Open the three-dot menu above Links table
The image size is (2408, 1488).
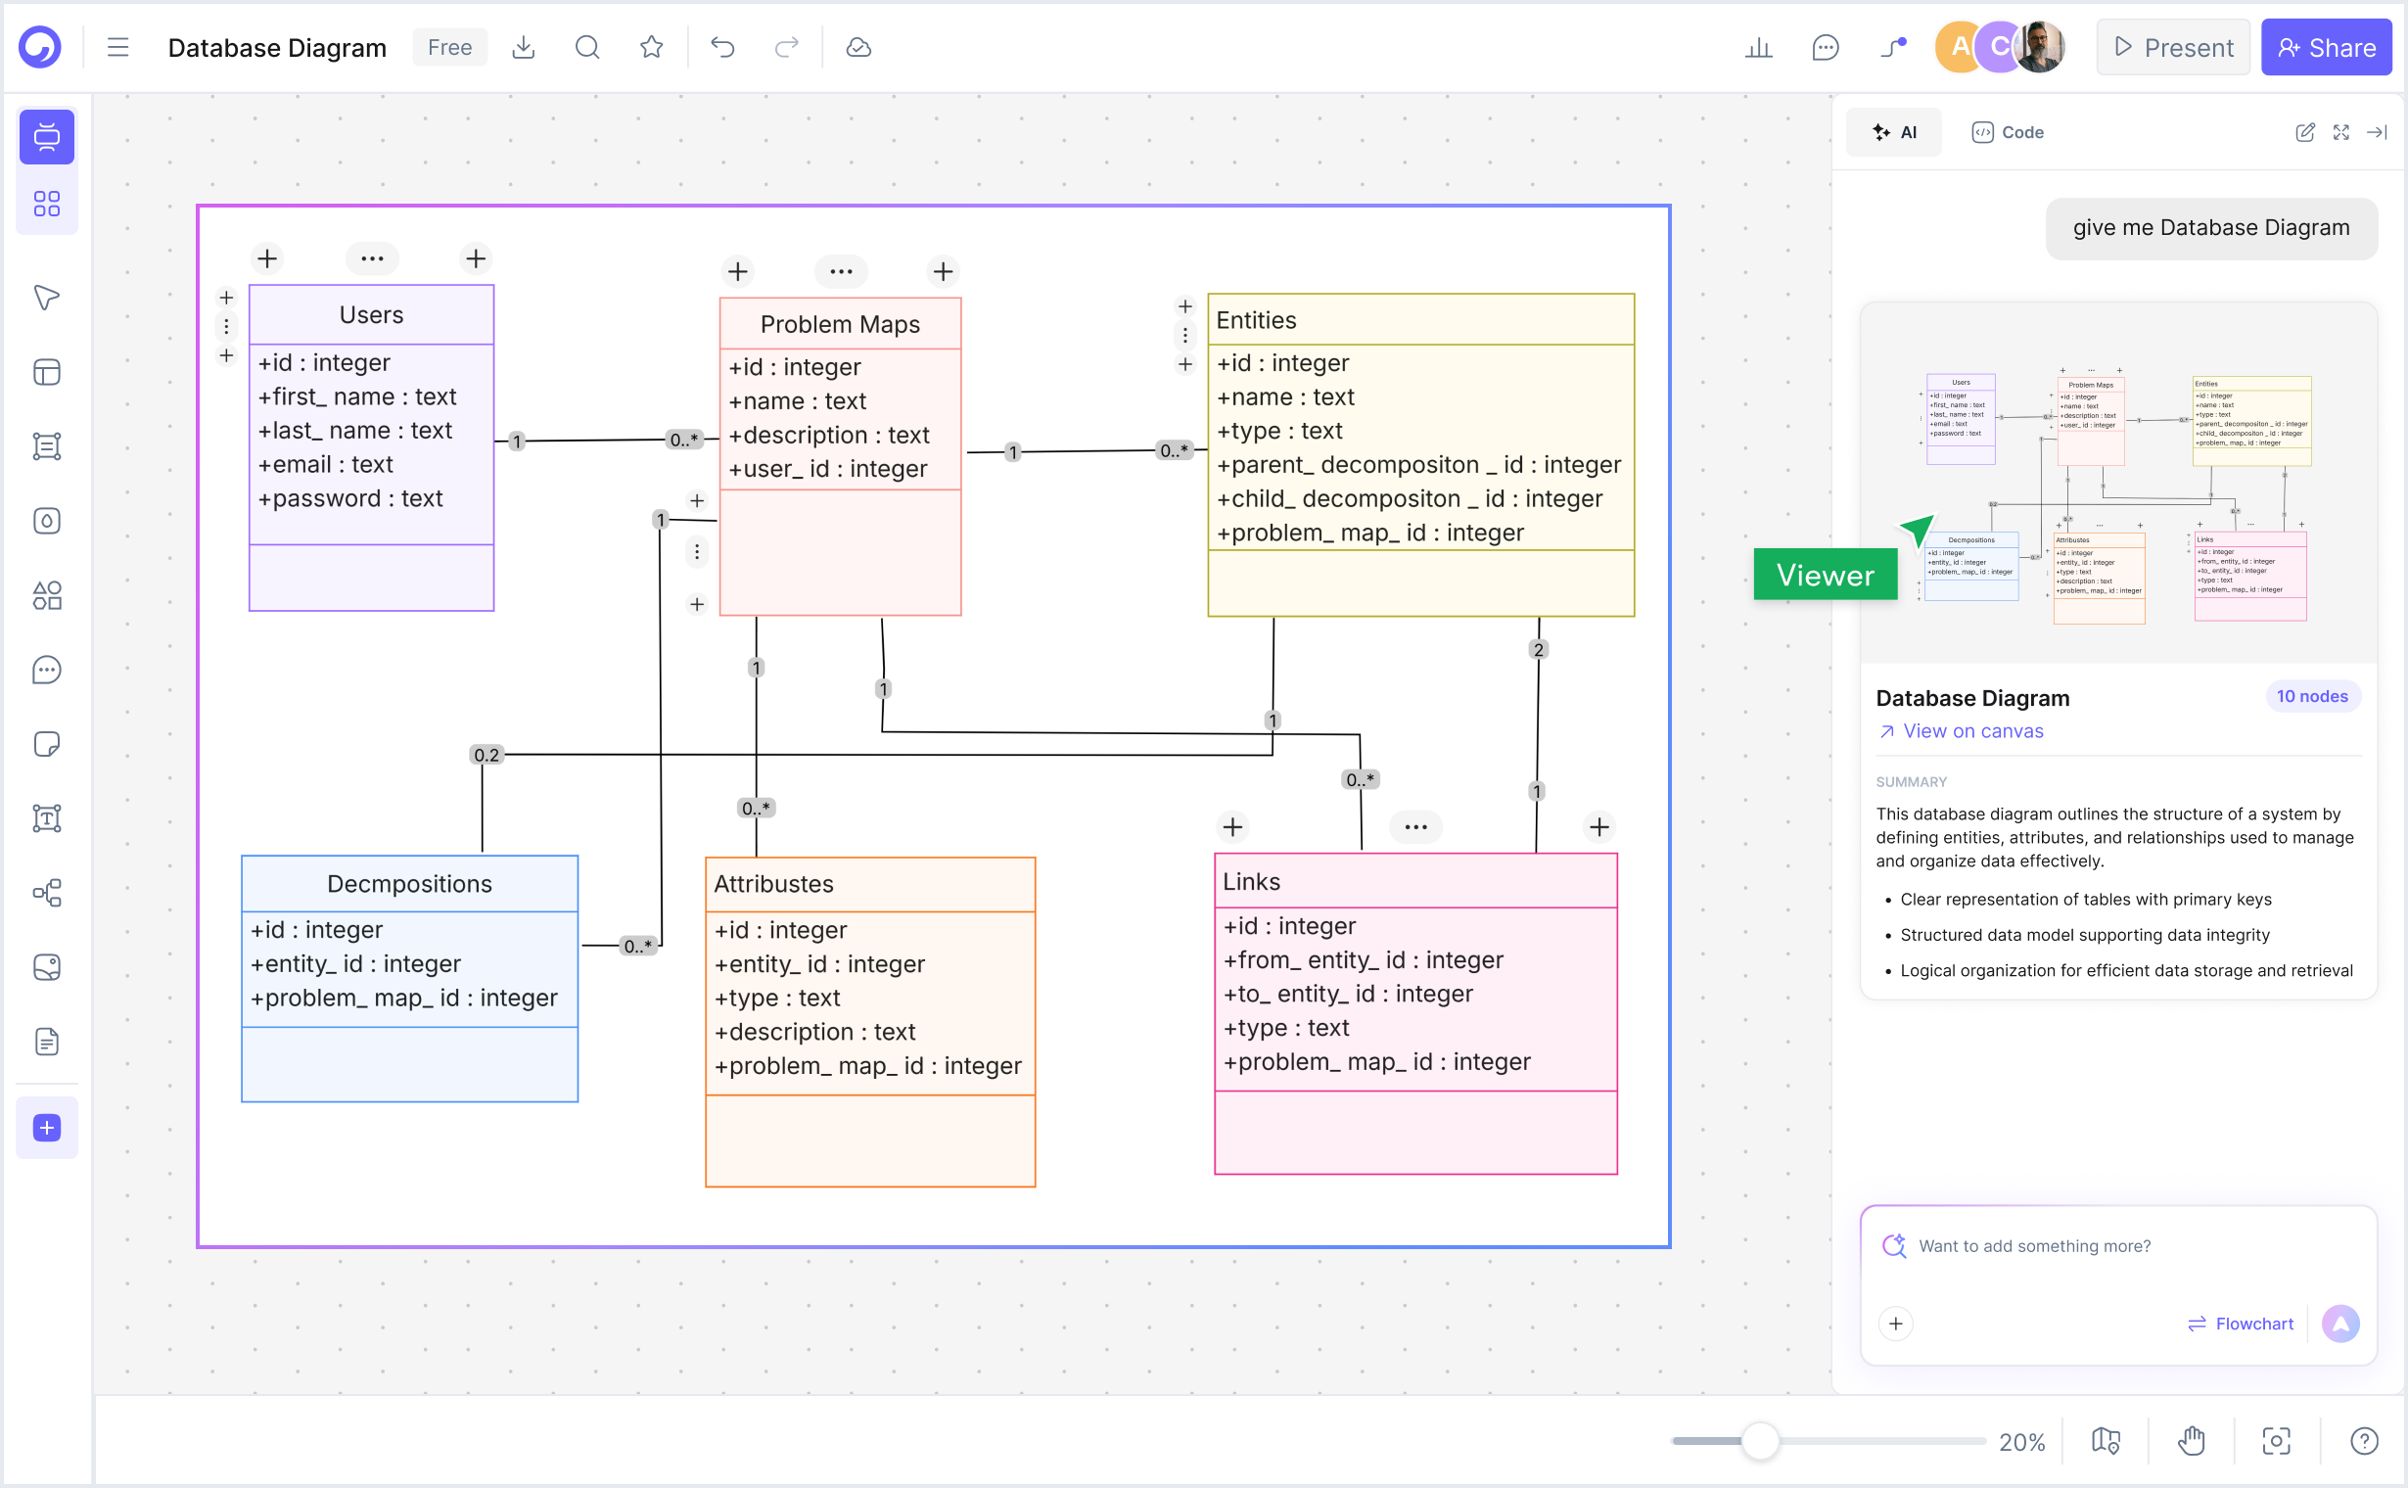(1416, 827)
